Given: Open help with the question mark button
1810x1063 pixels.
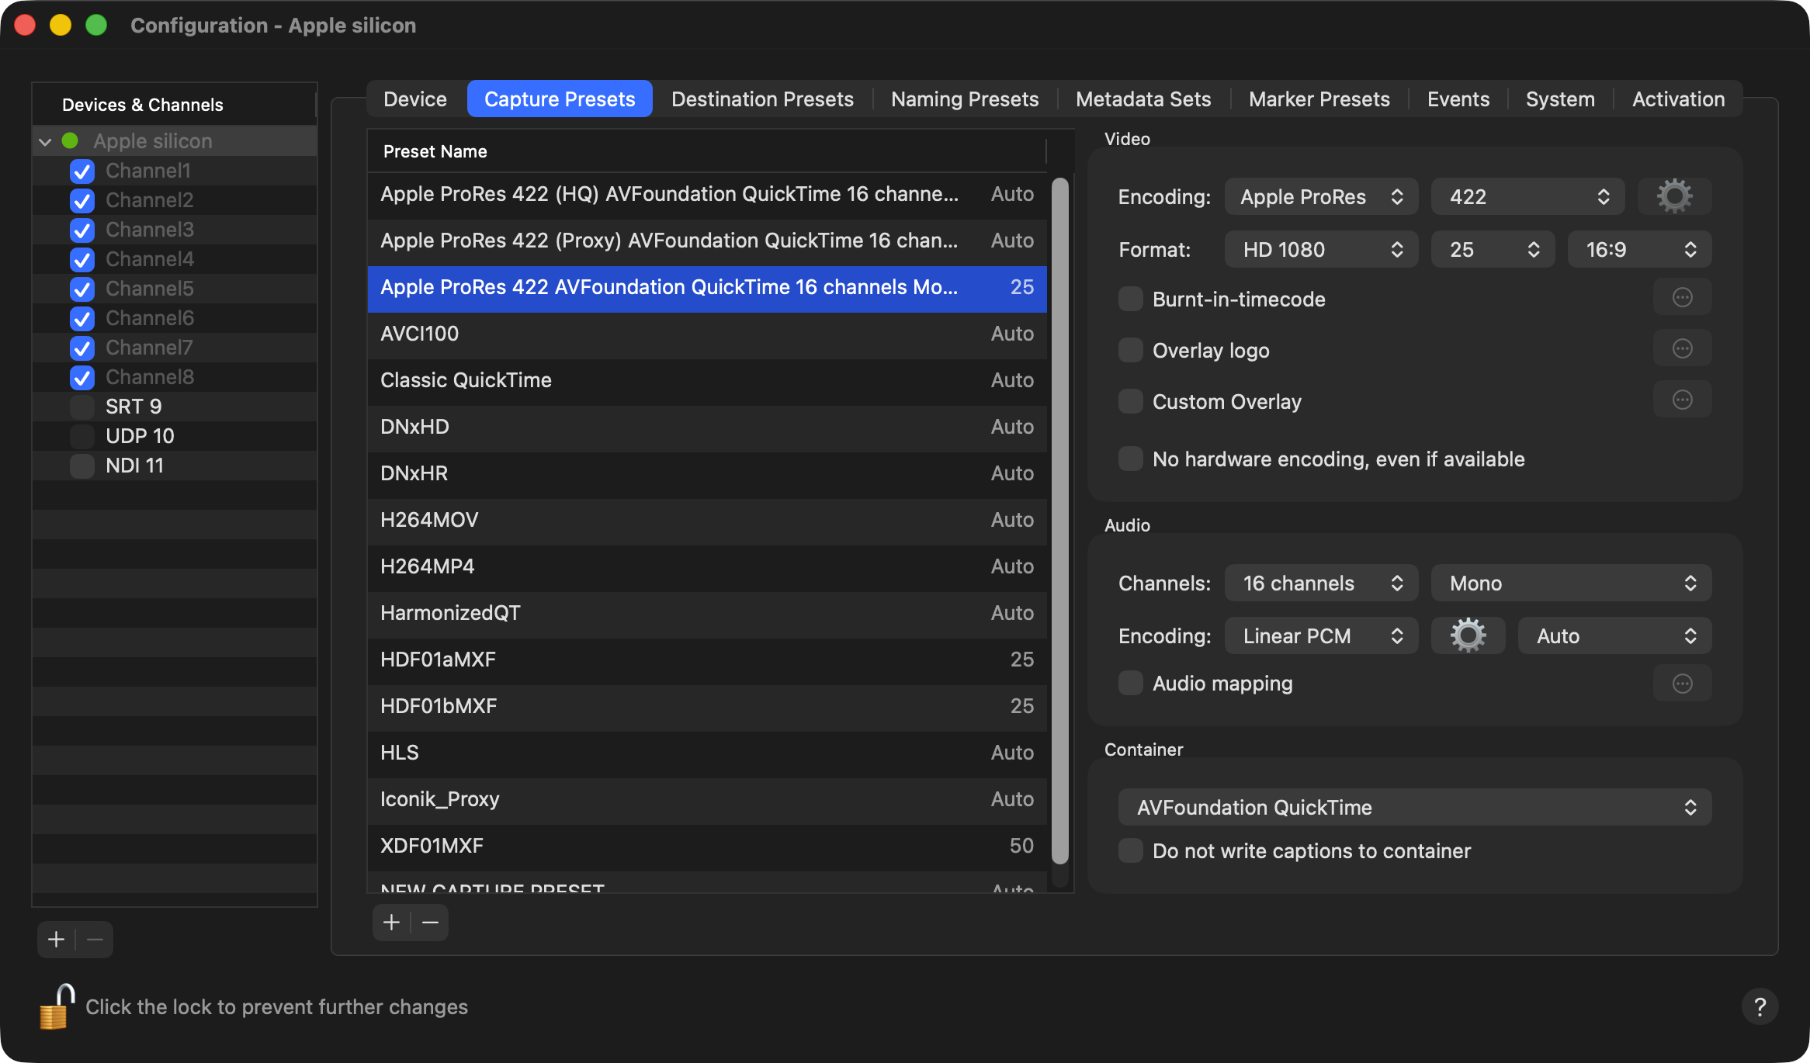Looking at the screenshot, I should 1760,1006.
